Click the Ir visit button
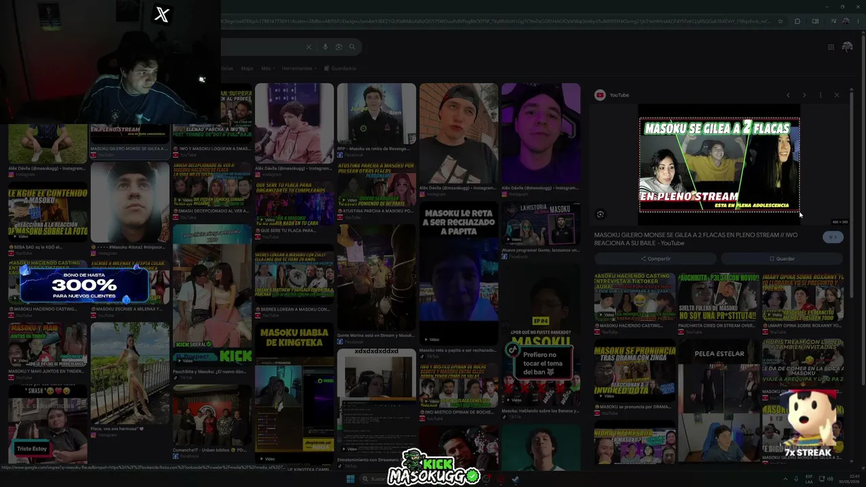Image resolution: width=866 pixels, height=487 pixels. [x=834, y=237]
